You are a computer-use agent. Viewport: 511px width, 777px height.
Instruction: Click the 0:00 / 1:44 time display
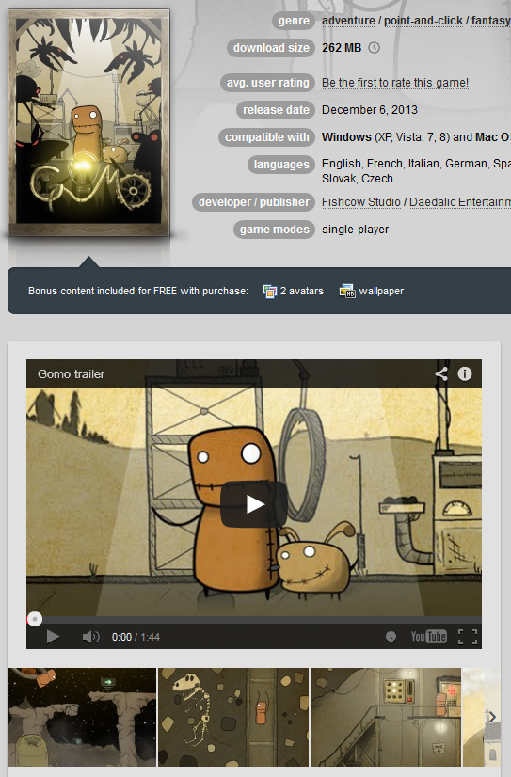(x=136, y=637)
